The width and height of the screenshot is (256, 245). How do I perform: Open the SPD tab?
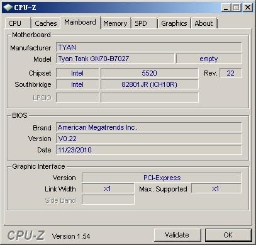coord(144,23)
